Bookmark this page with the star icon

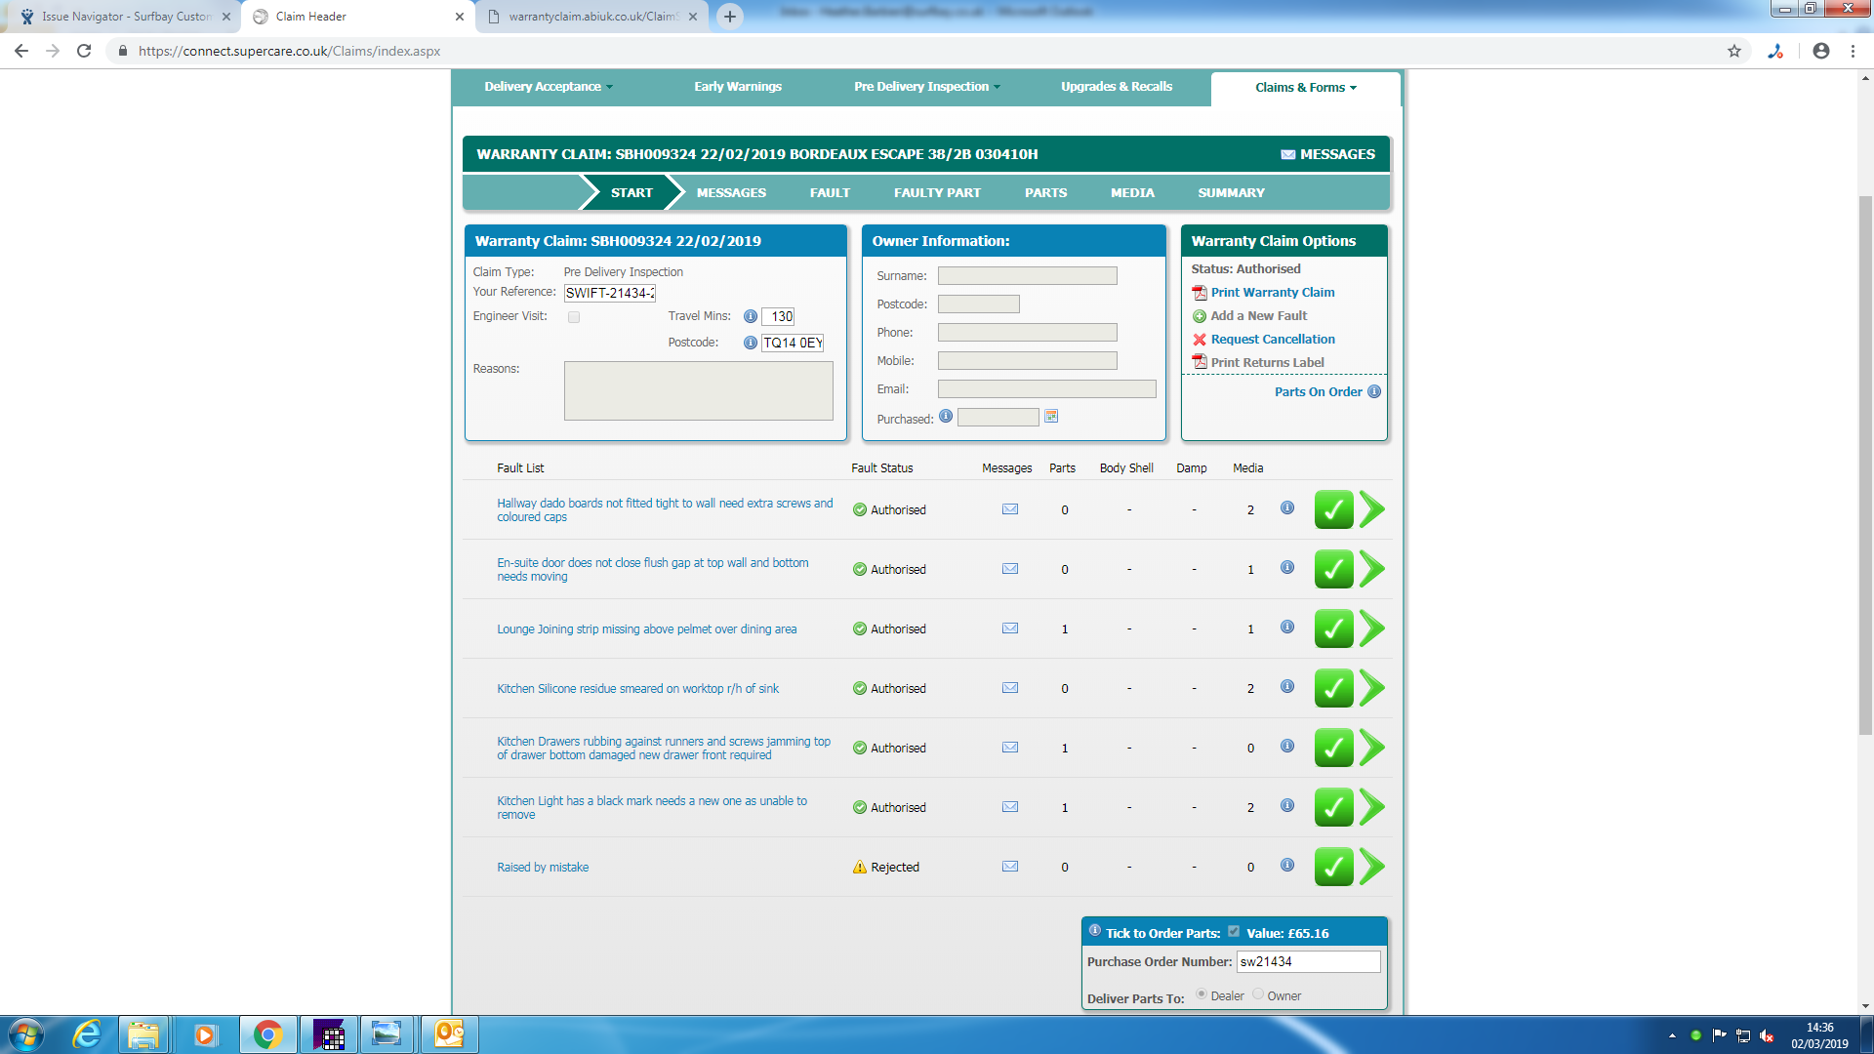pos(1734,51)
